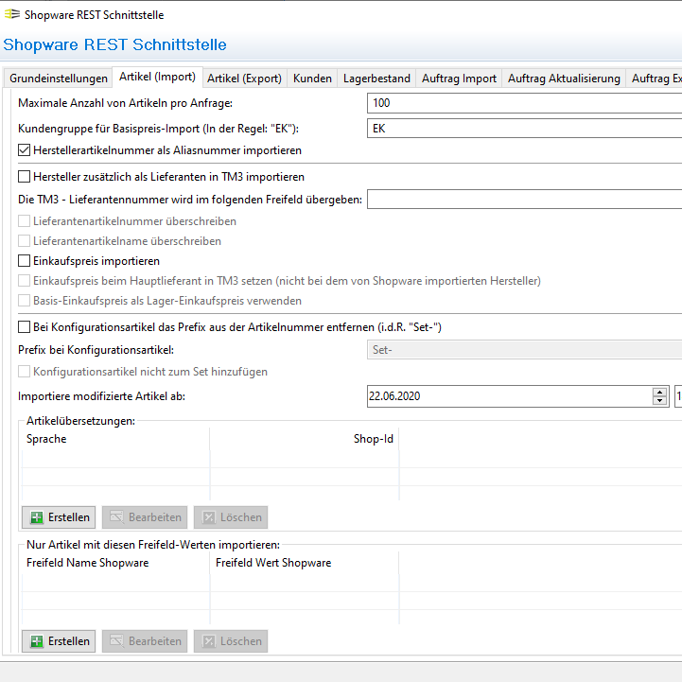Enable Einkaufspreis importieren checkbox
682x682 pixels.
pos(24,261)
